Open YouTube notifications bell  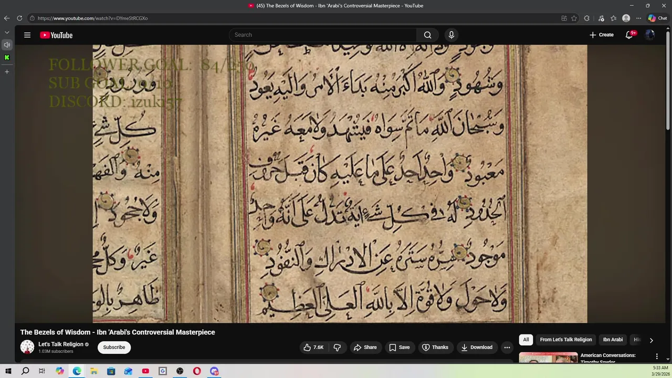click(x=629, y=35)
